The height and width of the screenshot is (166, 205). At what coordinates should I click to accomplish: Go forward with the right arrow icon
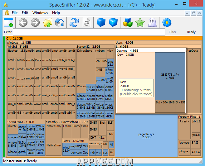click(35, 22)
